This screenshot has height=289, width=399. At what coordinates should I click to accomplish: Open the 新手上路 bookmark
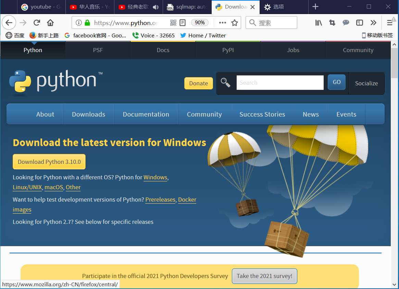coord(44,35)
